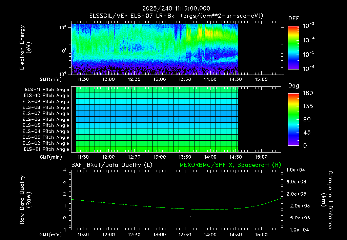Click the 'Deg' color bar heading
The height and width of the screenshot is (240, 347).
coord(294,86)
